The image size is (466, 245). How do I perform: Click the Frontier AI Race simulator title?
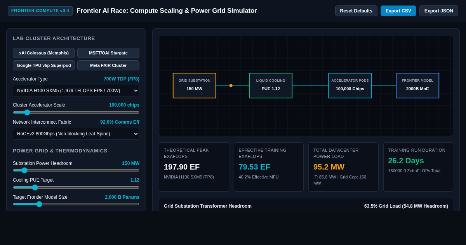(167, 11)
